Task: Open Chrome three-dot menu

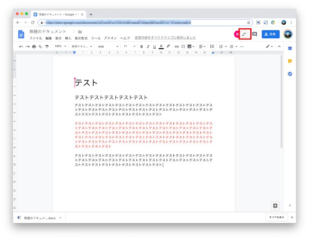Action: click(291, 23)
